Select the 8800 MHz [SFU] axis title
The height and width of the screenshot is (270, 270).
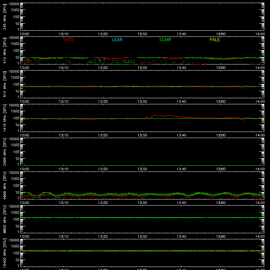click(4, 219)
